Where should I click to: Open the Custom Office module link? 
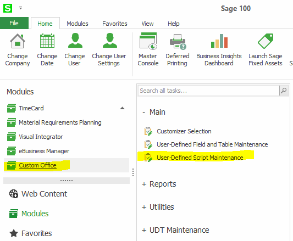click(37, 165)
